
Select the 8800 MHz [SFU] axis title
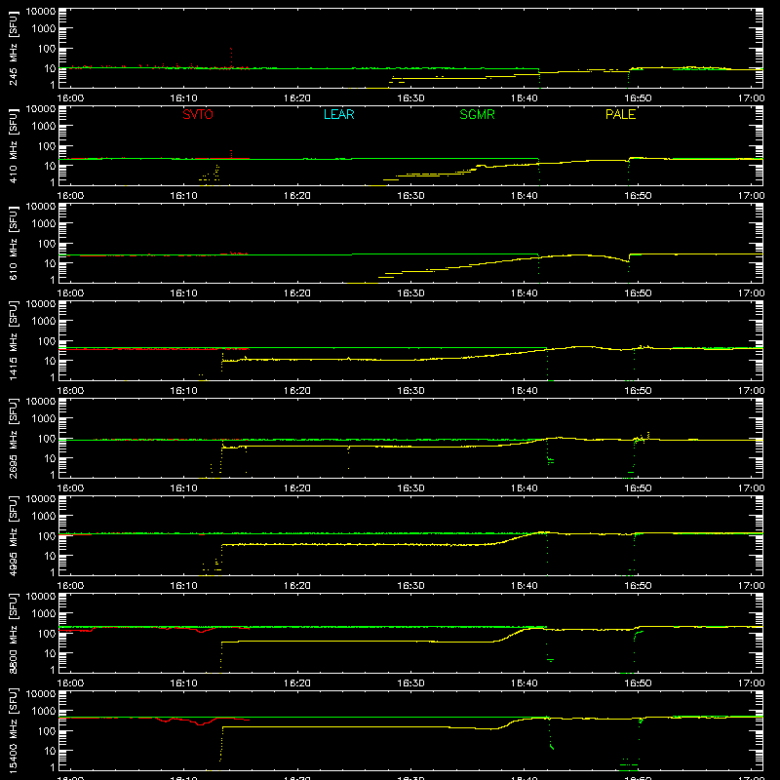pos(14,633)
